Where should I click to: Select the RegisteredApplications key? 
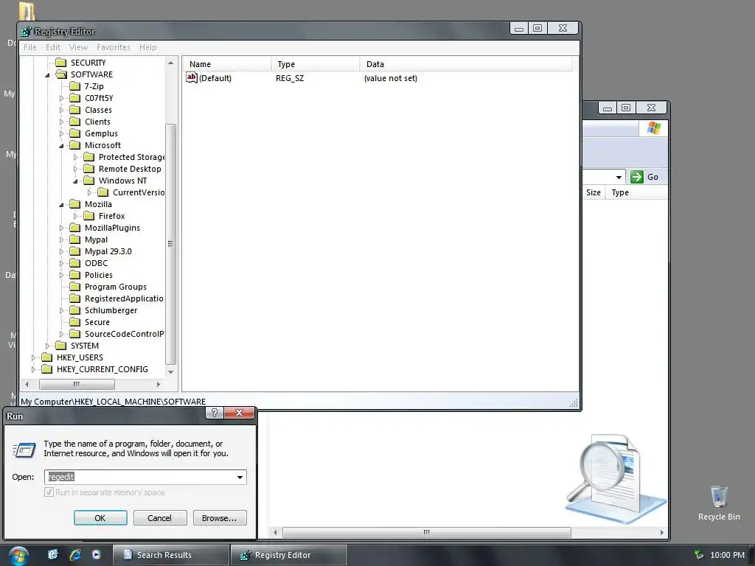124,298
